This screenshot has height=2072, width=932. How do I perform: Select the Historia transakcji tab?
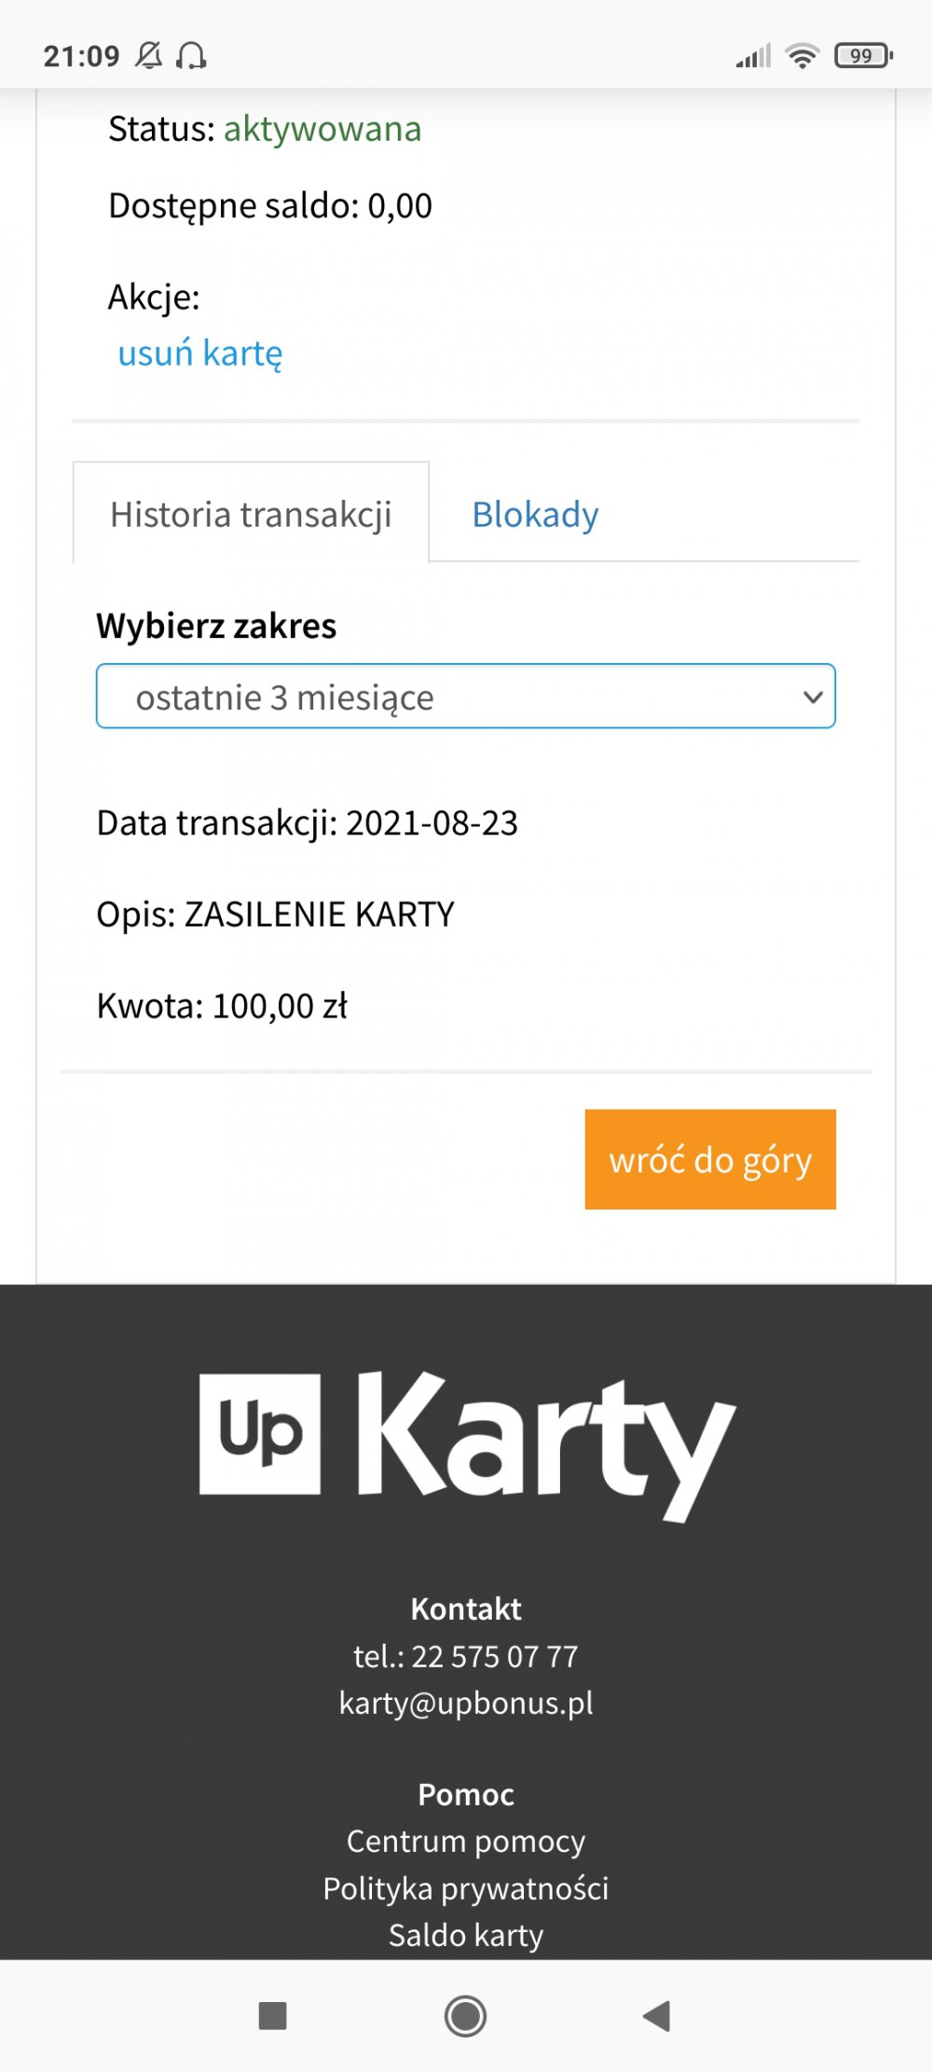(251, 515)
